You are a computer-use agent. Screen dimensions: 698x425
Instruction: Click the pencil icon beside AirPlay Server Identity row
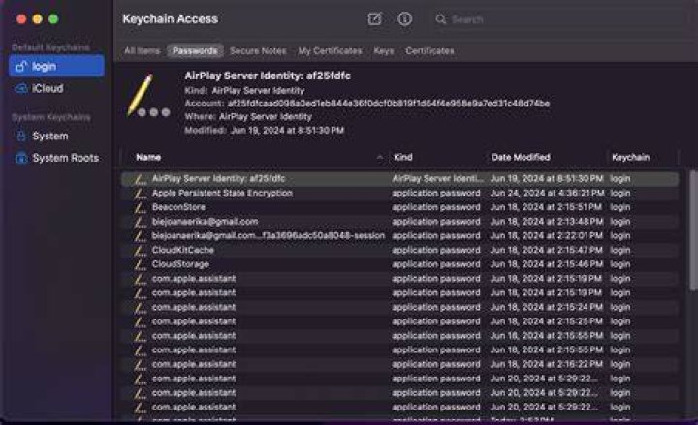click(141, 179)
